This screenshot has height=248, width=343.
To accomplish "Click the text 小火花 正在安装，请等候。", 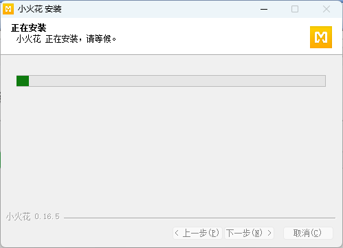I will pyautogui.click(x=66, y=39).
